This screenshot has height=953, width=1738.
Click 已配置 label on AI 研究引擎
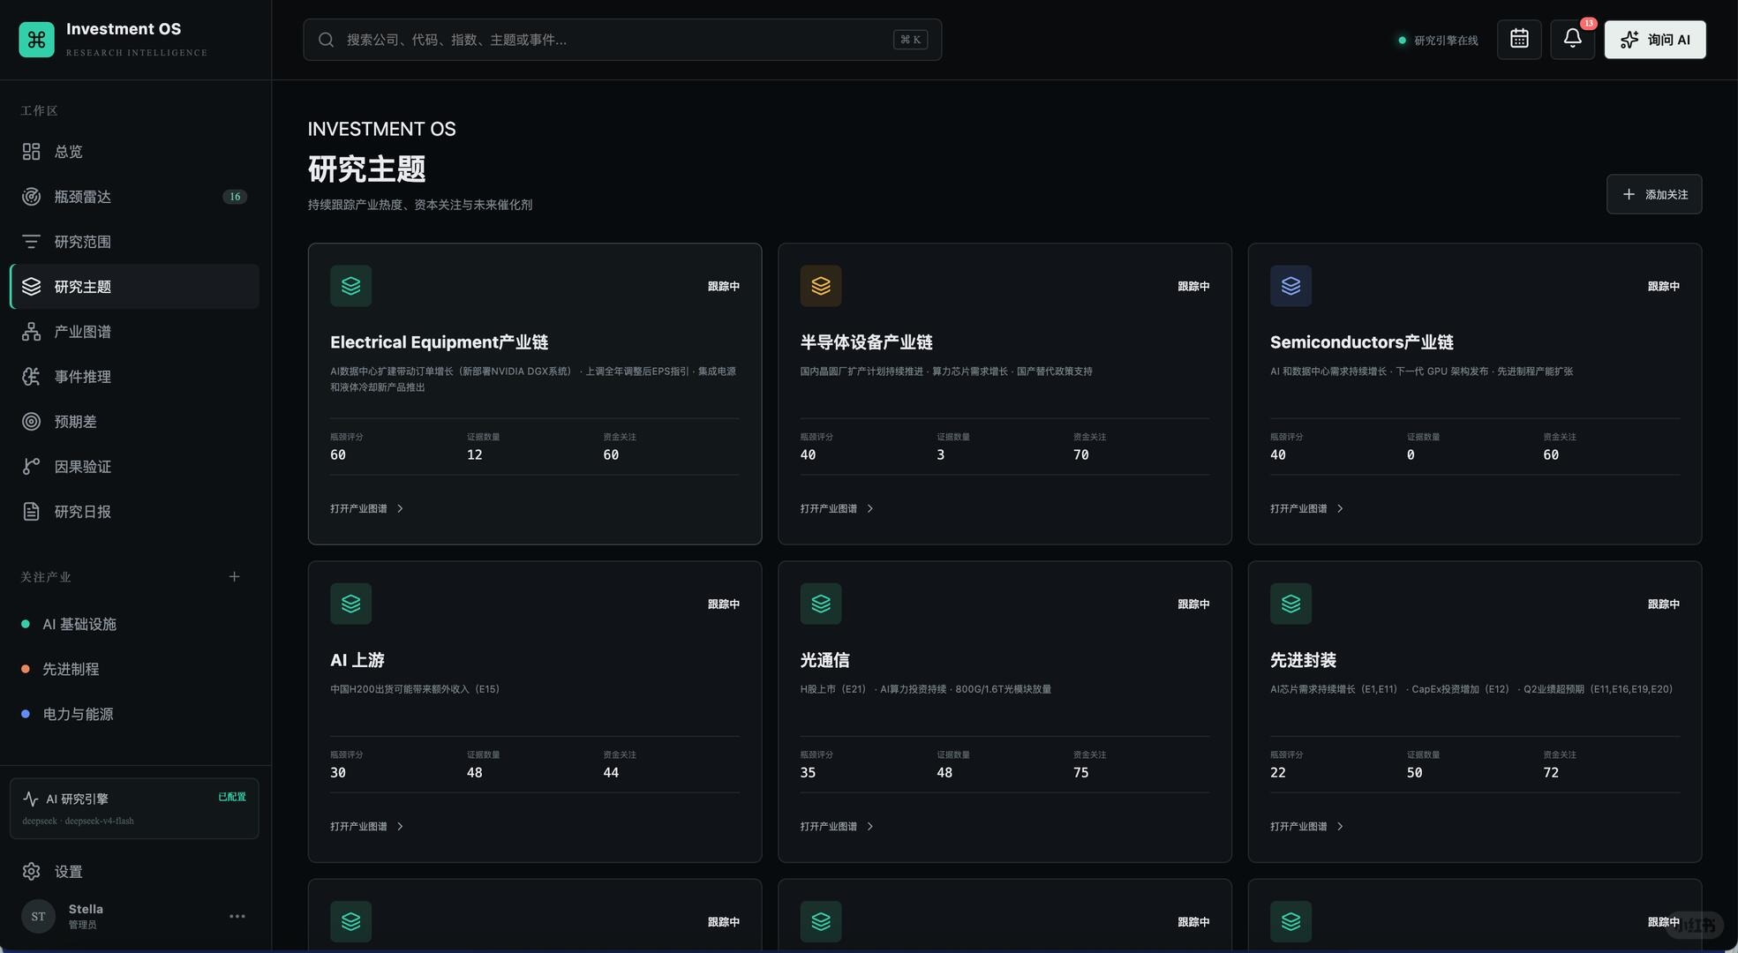pos(232,797)
